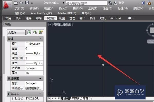The image size is (154, 102).
Task: Click the 图层 value field showing 0
Action: click(x=34, y=48)
